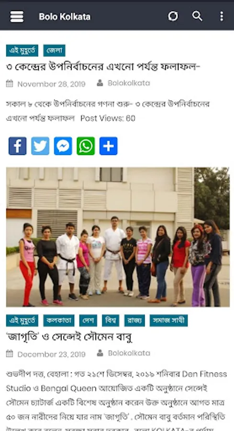Select the কলকাতা category tag
This screenshot has height=431, width=234.
[59, 320]
